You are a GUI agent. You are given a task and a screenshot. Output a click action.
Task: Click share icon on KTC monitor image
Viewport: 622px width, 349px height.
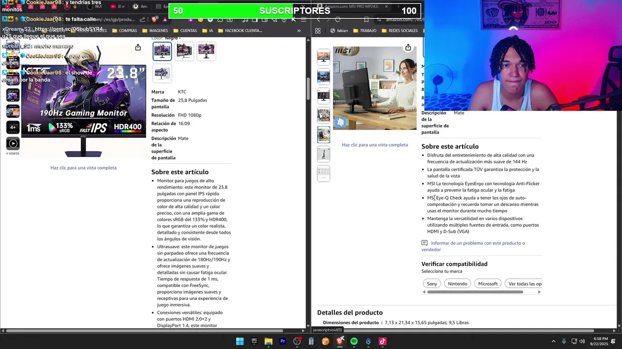[x=138, y=47]
